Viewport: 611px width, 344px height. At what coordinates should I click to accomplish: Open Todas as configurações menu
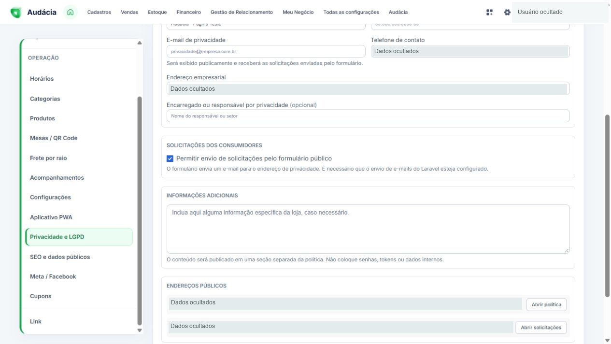(x=351, y=12)
